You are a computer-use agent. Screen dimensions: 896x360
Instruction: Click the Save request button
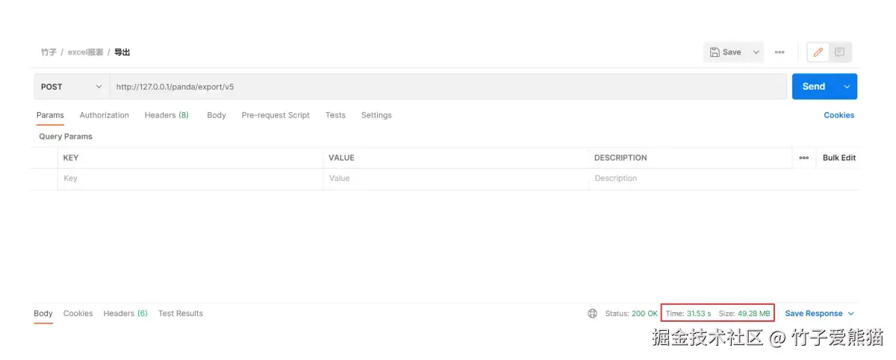tap(726, 52)
